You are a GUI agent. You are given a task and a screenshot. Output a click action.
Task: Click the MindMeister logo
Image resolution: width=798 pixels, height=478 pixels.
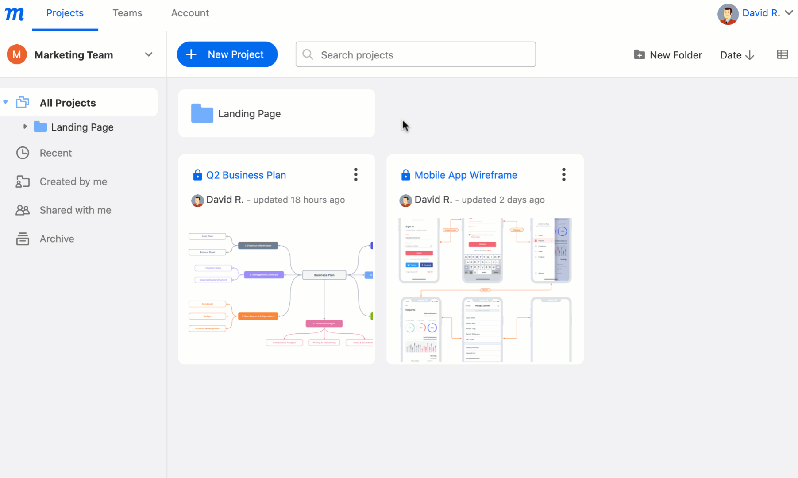tap(14, 13)
